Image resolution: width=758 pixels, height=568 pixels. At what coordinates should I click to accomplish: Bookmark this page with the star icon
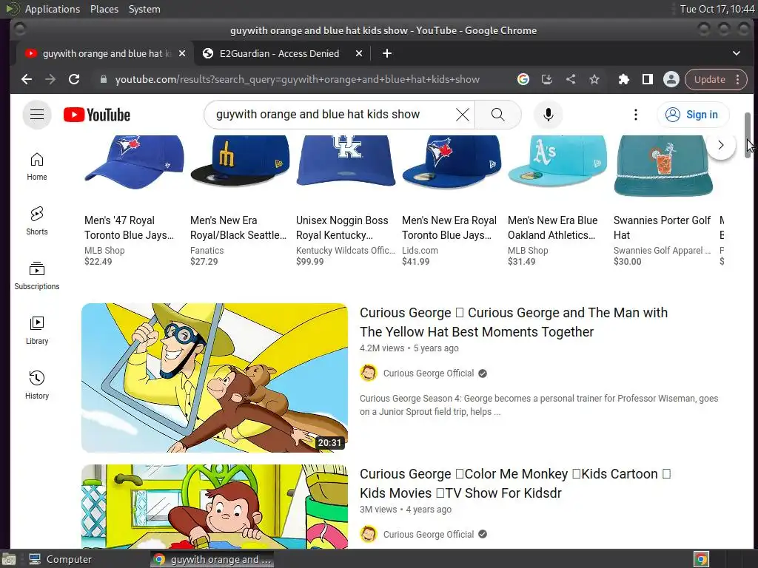point(594,79)
